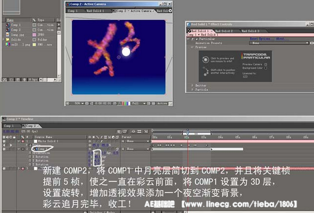Screen dimensions: 314x213
Task: Toggle the 3D layer switch for Comp 1 layer
Action: [x=117, y=149]
